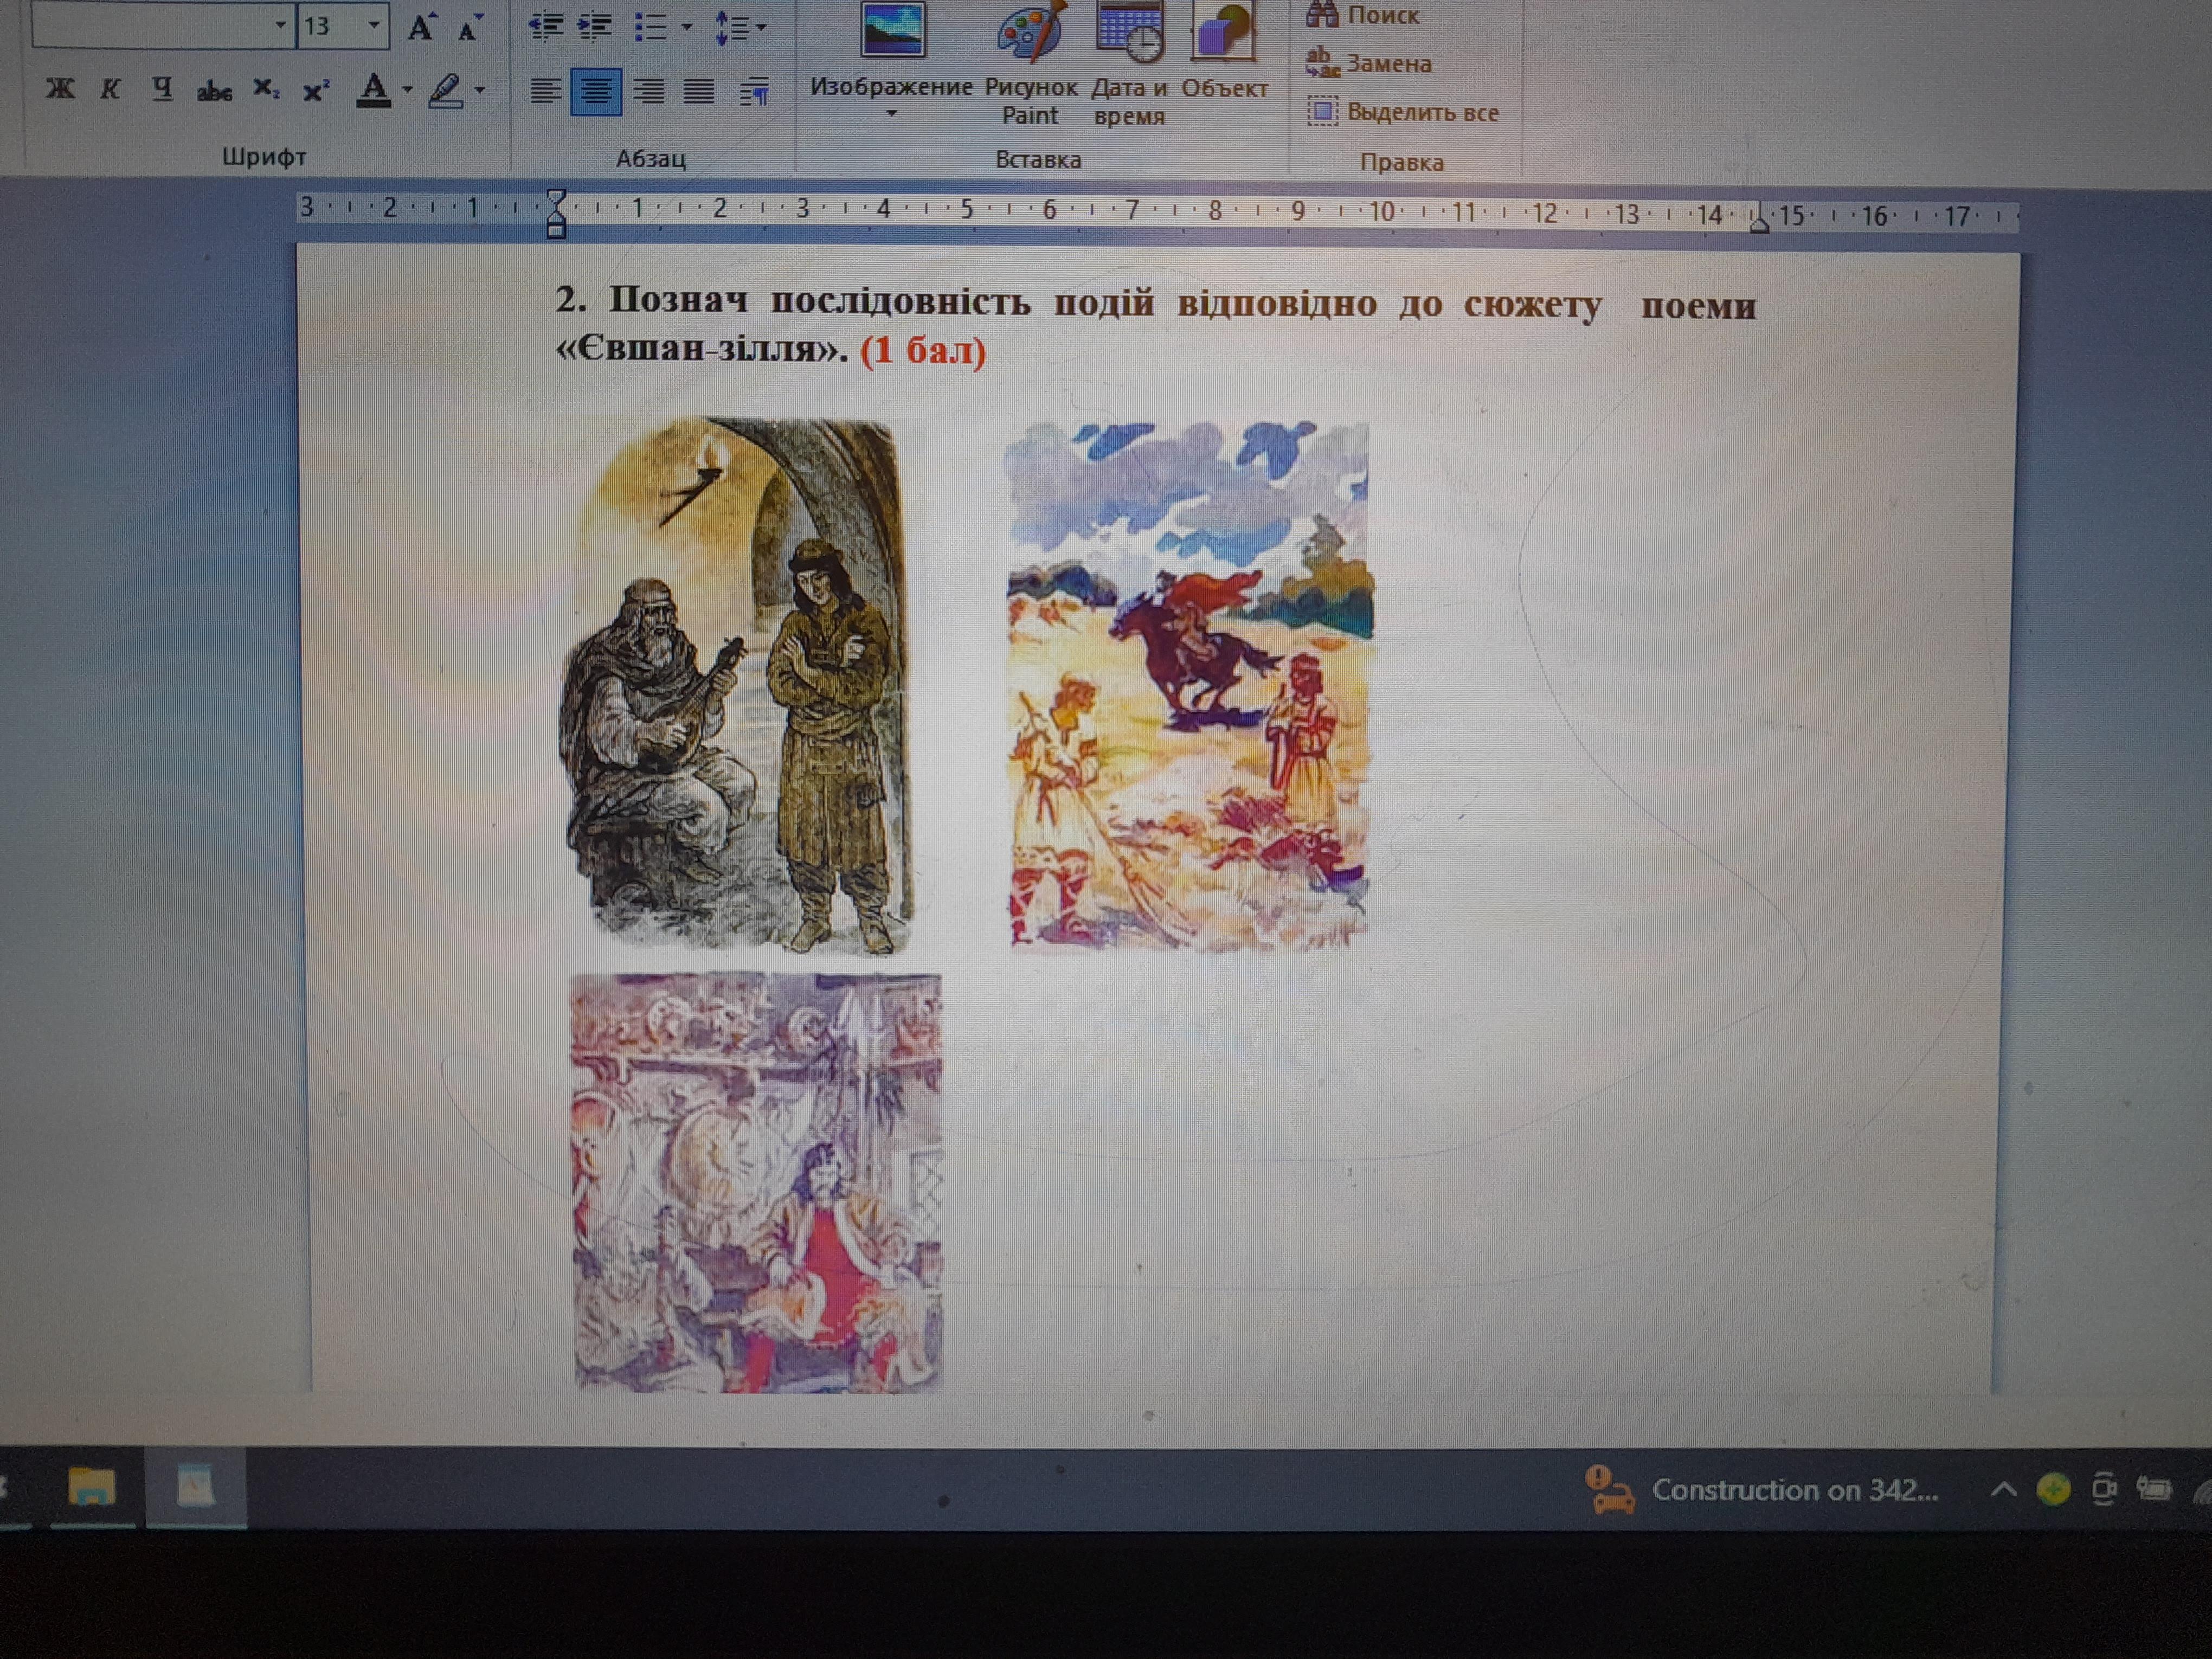Image resolution: width=2212 pixels, height=1659 pixels.
Task: Toggle superscript formatting
Action: tap(316, 91)
